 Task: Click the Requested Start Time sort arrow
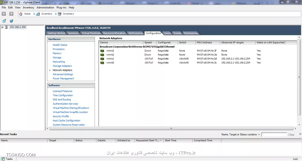point(161,140)
